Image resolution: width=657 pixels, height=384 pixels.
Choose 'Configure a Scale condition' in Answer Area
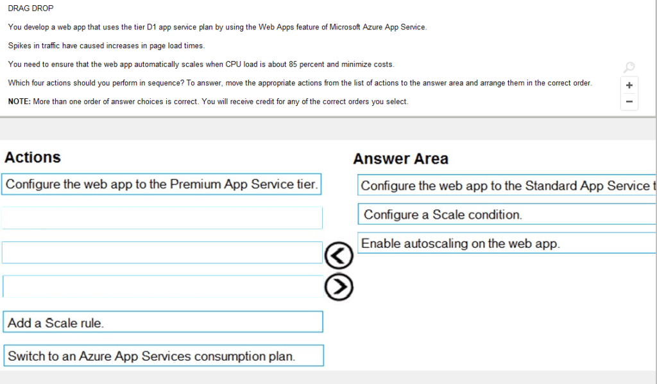506,214
